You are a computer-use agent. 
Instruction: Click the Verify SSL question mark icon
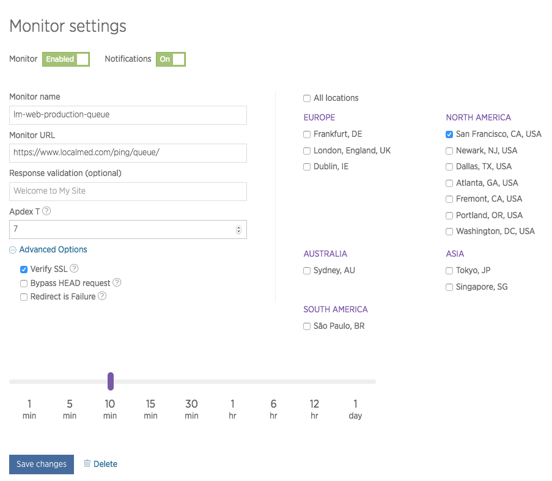coord(74,268)
